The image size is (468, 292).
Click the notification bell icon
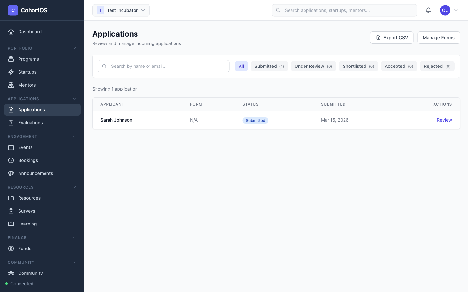[428, 10]
